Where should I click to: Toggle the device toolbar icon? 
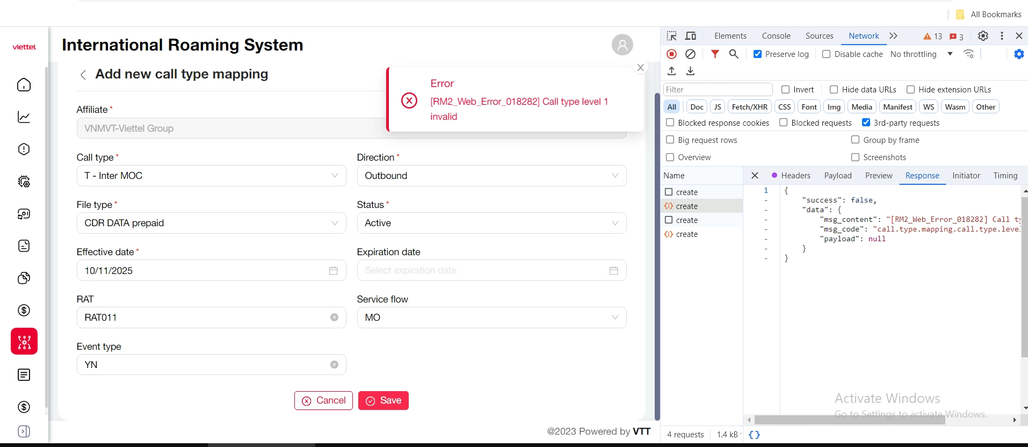(691, 36)
